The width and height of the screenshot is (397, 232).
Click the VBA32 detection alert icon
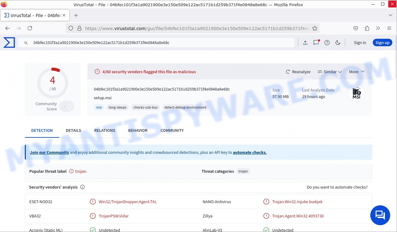pyautogui.click(x=92, y=216)
